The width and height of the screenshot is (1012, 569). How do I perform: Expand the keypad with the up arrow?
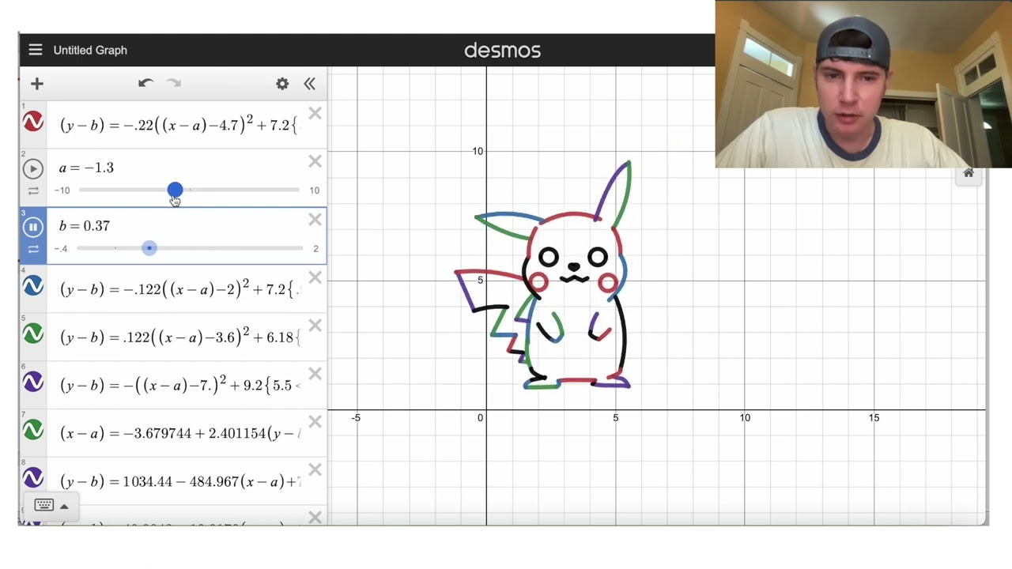point(64,507)
